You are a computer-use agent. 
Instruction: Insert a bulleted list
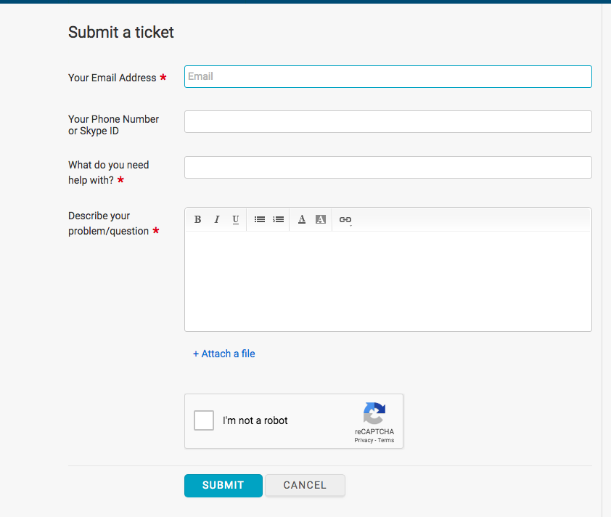click(260, 219)
